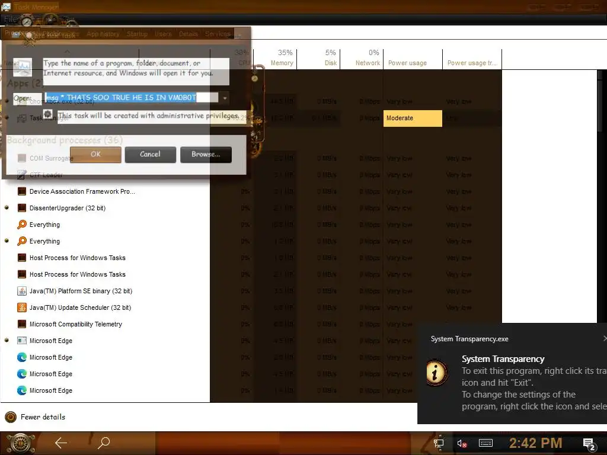The height and width of the screenshot is (455, 607).
Task: Select the Moderate power usage cell
Action: pyautogui.click(x=413, y=118)
